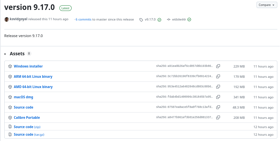Open the 6 commits link
Image resolution: width=280 pixels, height=141 pixels.
click(x=83, y=20)
